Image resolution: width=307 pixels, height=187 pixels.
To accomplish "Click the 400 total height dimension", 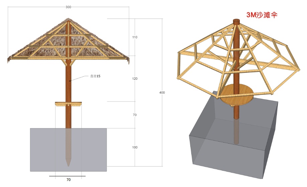I will [x=162, y=92].
